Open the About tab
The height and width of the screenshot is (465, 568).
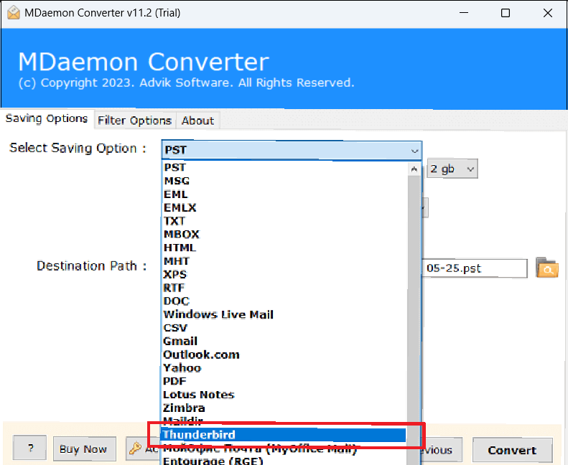[x=197, y=120]
